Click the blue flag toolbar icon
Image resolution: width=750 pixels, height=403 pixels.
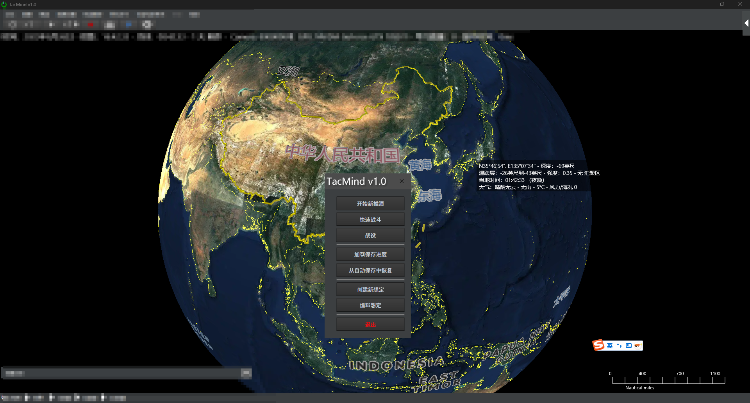(129, 25)
